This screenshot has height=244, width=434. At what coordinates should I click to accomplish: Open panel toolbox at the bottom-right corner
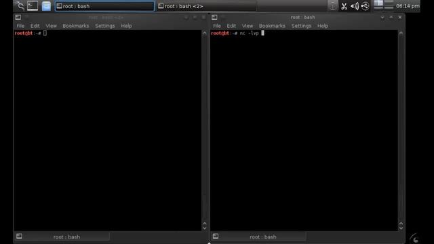pyautogui.click(x=414, y=239)
